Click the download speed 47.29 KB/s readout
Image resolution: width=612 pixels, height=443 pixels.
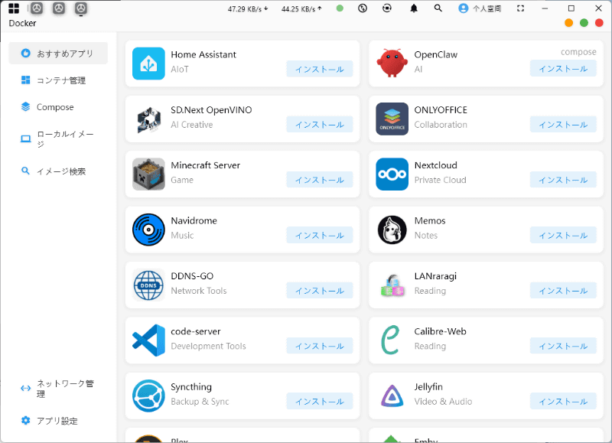(x=248, y=8)
